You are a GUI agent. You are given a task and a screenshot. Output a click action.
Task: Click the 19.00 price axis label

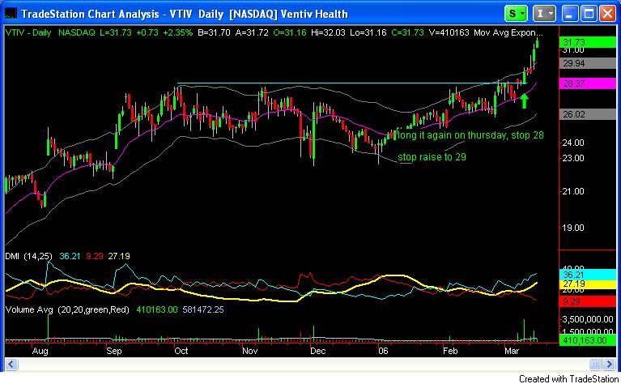[x=573, y=228]
